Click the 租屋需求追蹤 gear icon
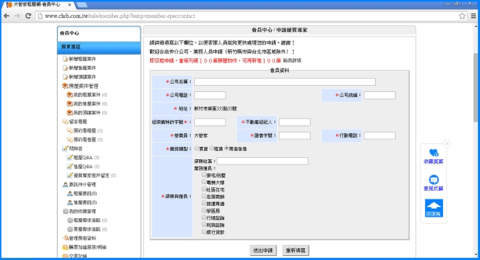480x260 pixels. (x=70, y=220)
